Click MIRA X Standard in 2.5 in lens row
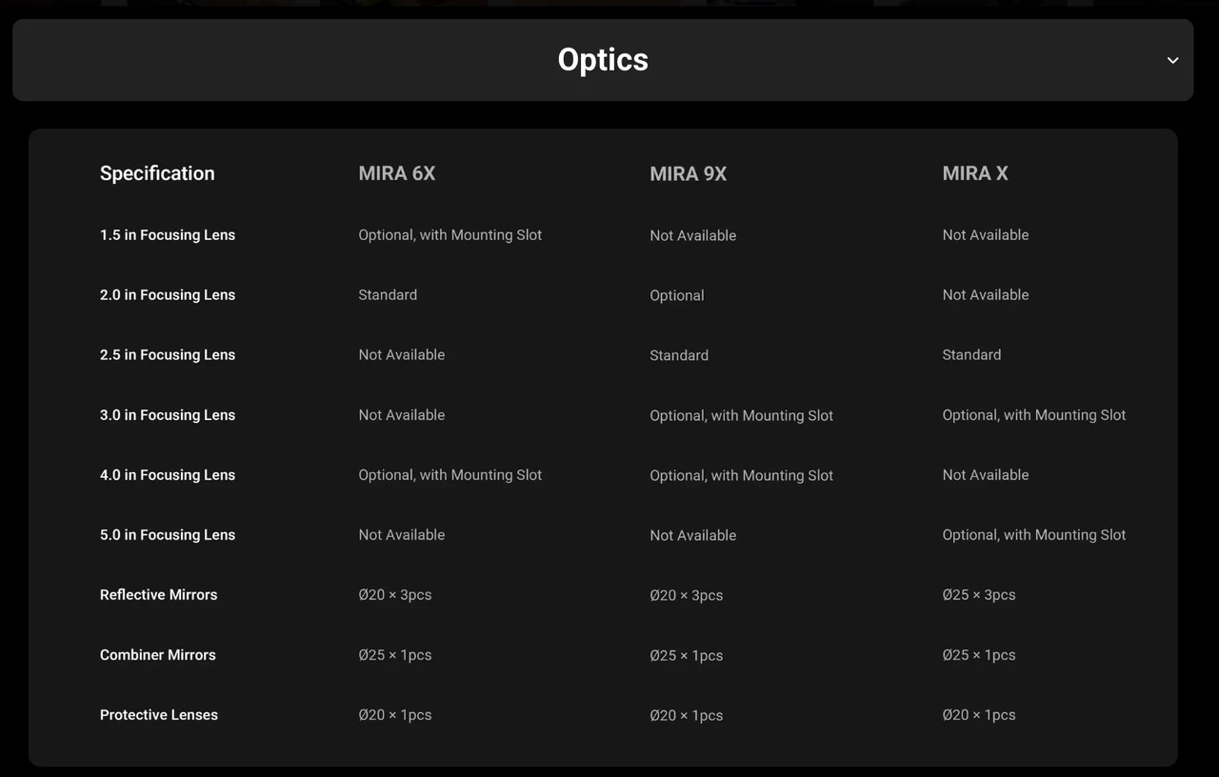 [971, 355]
